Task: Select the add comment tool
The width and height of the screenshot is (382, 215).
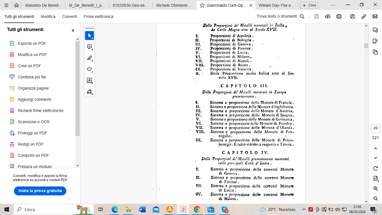Action: coord(89,47)
